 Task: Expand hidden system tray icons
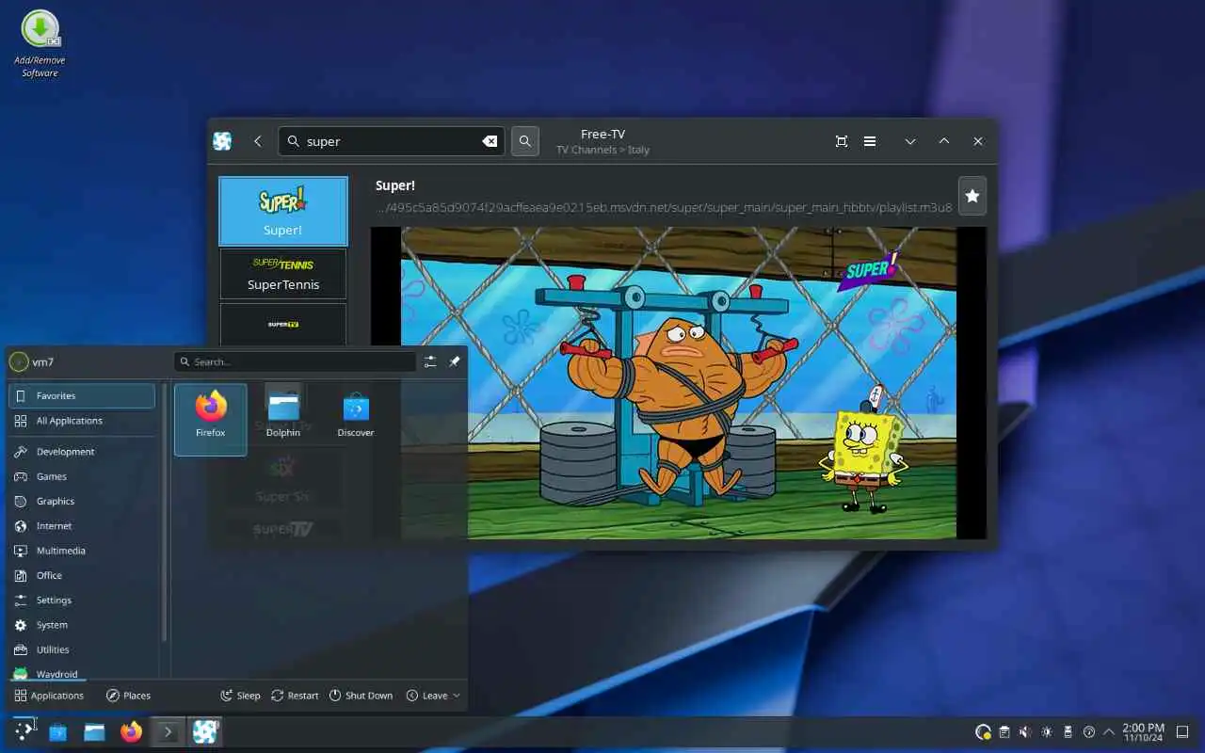click(x=1109, y=732)
